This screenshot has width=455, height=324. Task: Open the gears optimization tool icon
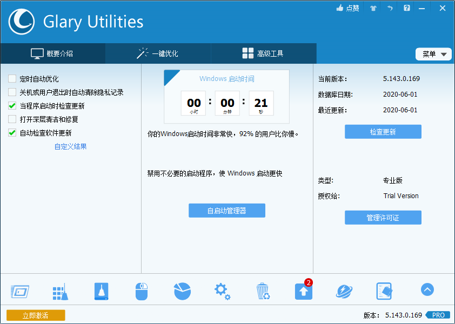click(x=222, y=291)
